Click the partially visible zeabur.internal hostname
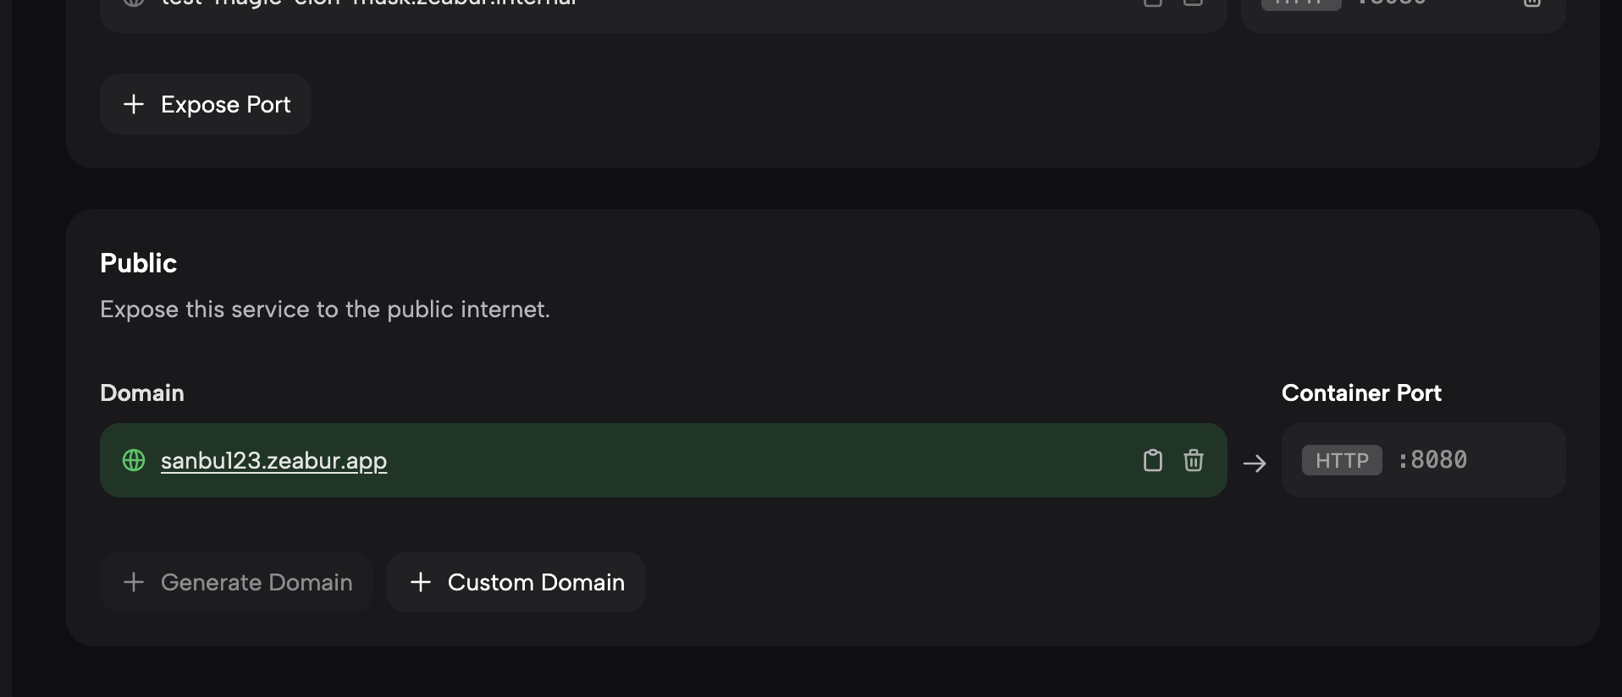This screenshot has width=1622, height=697. 369,3
